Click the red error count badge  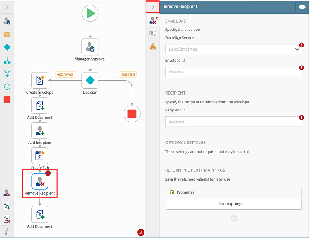pyautogui.click(x=141, y=232)
